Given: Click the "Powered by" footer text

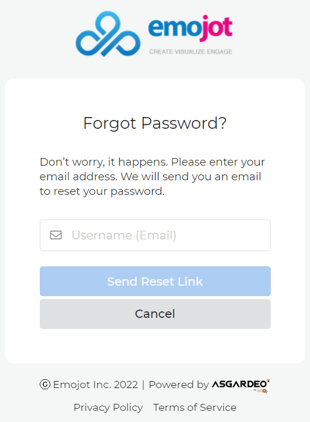Looking at the screenshot, I should (x=179, y=385).
